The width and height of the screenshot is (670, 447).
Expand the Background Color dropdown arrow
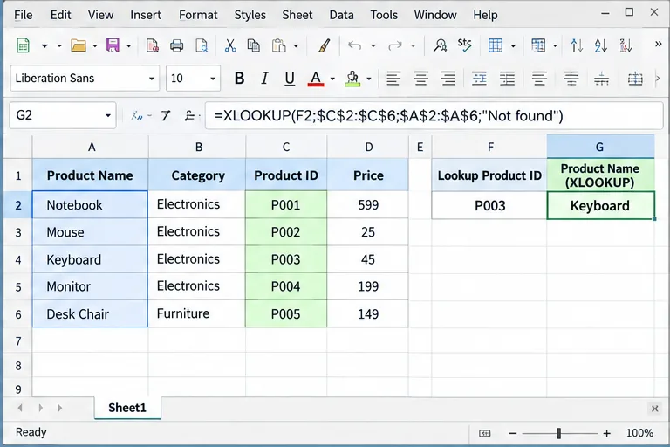pos(369,79)
